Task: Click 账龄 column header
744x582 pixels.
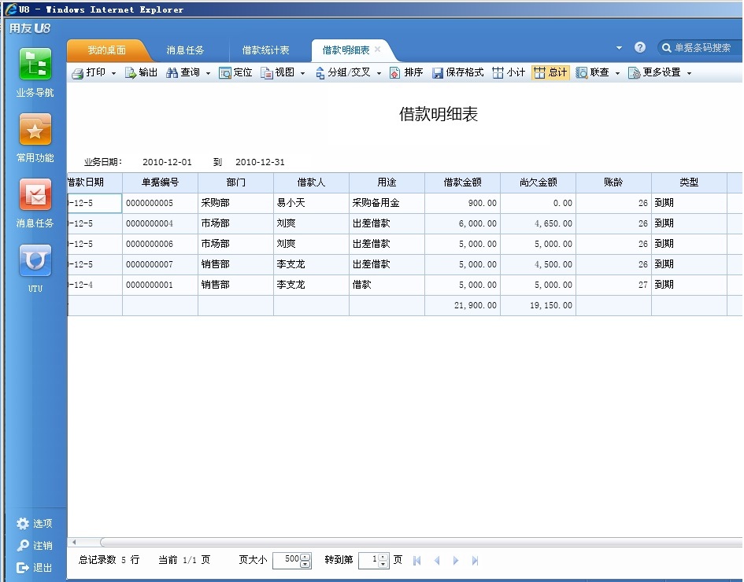Action: pyautogui.click(x=613, y=182)
